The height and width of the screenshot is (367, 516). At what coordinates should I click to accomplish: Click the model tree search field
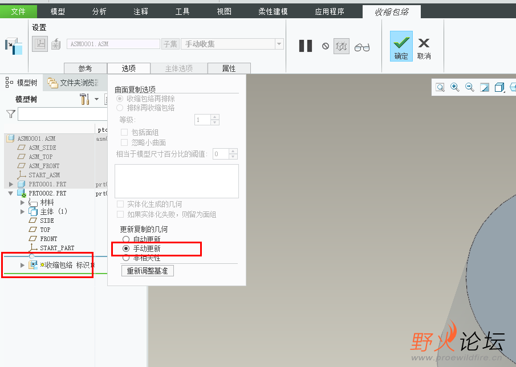coord(63,114)
